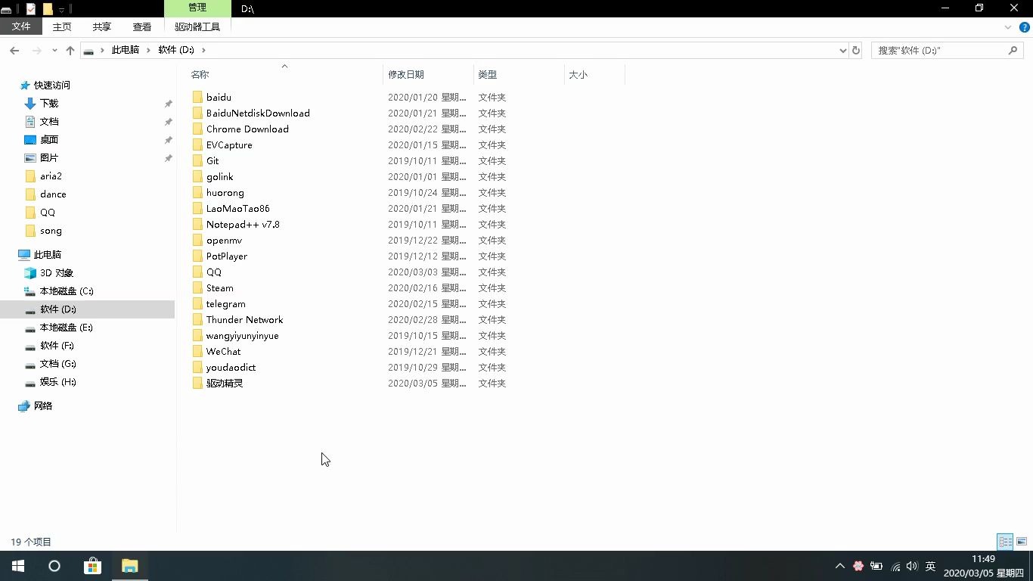Screen dimensions: 1033x581
Task: Open the Windows Start menu
Action: 18,566
